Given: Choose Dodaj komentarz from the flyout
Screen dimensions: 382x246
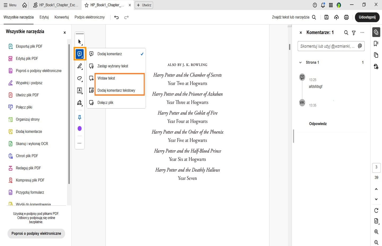Looking at the screenshot, I should coord(116,54).
